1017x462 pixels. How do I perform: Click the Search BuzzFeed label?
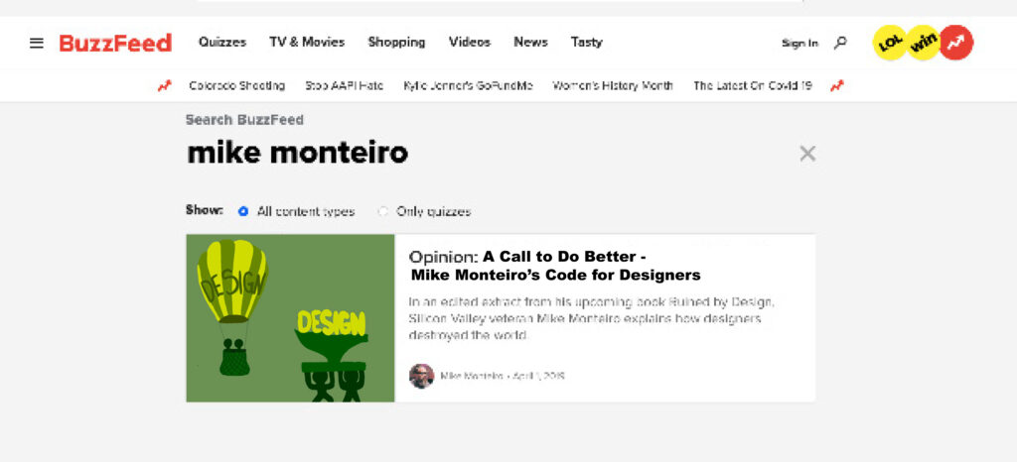click(244, 120)
